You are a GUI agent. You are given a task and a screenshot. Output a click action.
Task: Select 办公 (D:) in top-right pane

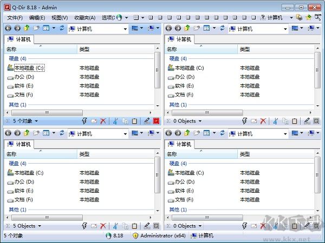pyautogui.click(x=181, y=77)
